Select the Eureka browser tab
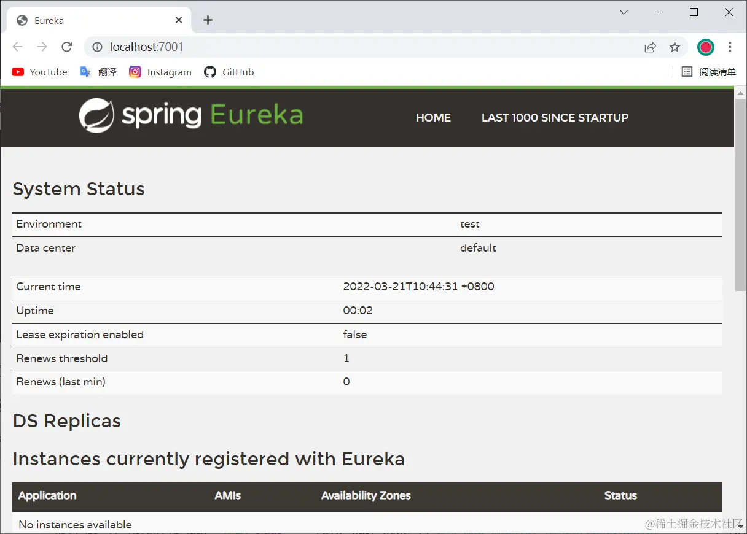Image resolution: width=747 pixels, height=534 pixels. 99,20
